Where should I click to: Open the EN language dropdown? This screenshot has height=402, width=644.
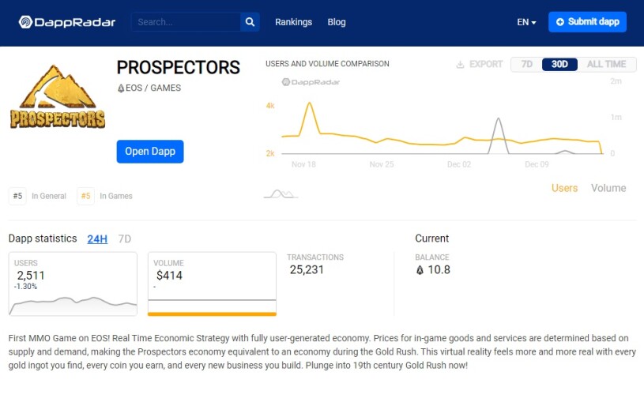526,22
